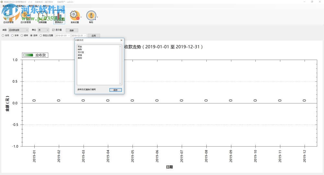324x175 pixels.
Task: Open the start date picker 2019-01-01
Action: 63,36
